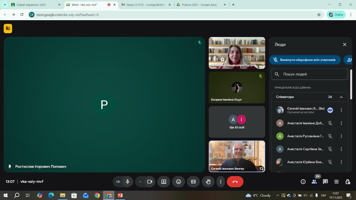Click Вимкнути мікрофони всіх учасників button
This screenshot has width=356, height=200.
coord(305,60)
